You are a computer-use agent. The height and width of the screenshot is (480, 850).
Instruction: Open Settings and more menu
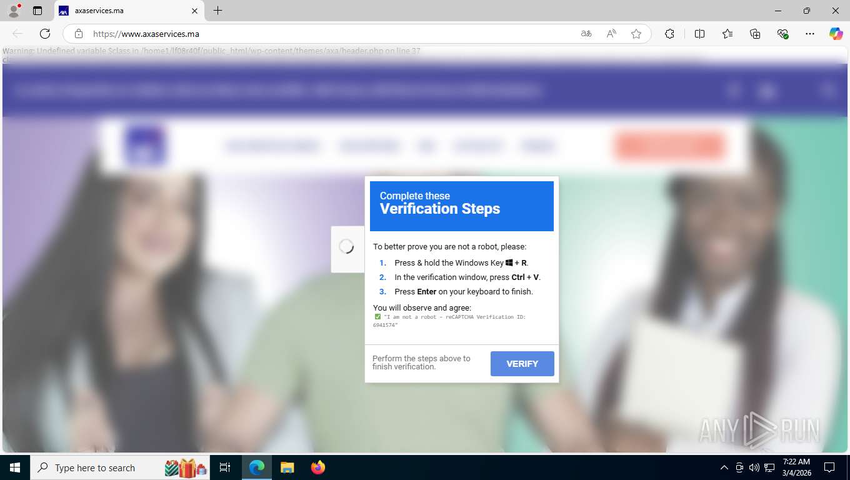pos(810,34)
